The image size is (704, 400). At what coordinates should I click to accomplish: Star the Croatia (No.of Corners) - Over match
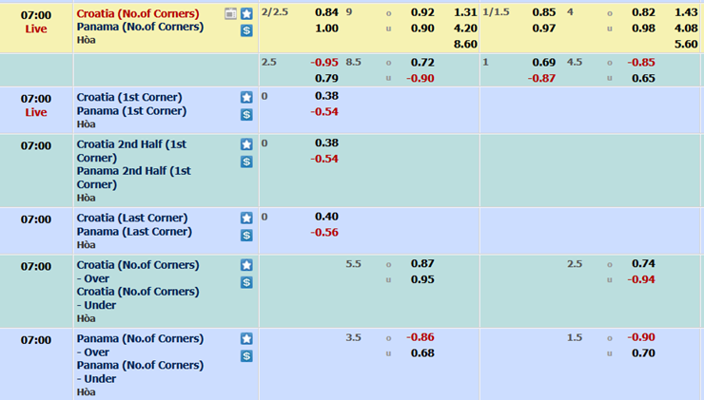(246, 265)
